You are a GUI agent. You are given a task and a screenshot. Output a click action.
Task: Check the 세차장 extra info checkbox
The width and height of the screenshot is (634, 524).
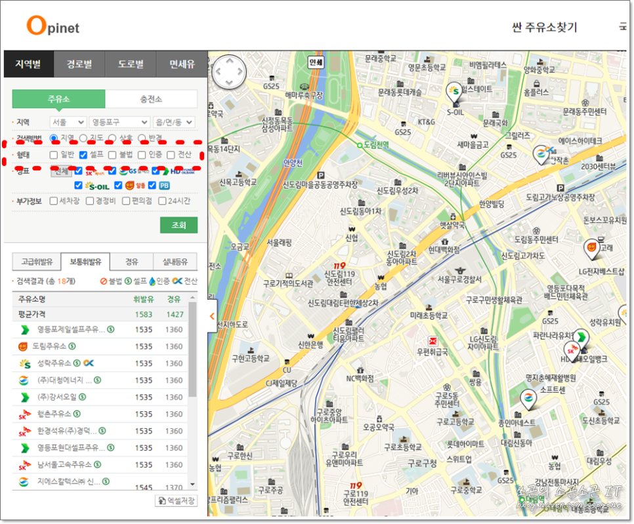coord(53,201)
